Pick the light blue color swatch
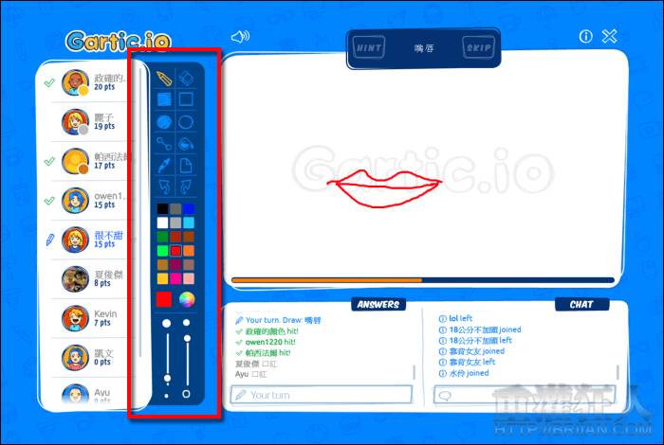The width and height of the screenshot is (664, 445). pyautogui.click(x=189, y=222)
